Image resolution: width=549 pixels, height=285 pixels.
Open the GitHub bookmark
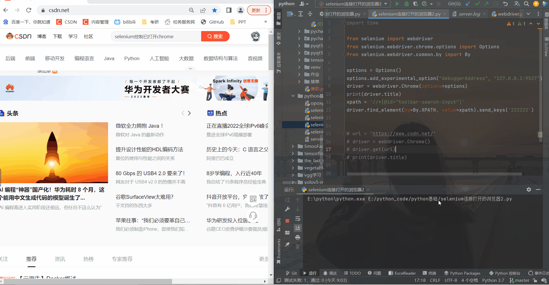212,22
